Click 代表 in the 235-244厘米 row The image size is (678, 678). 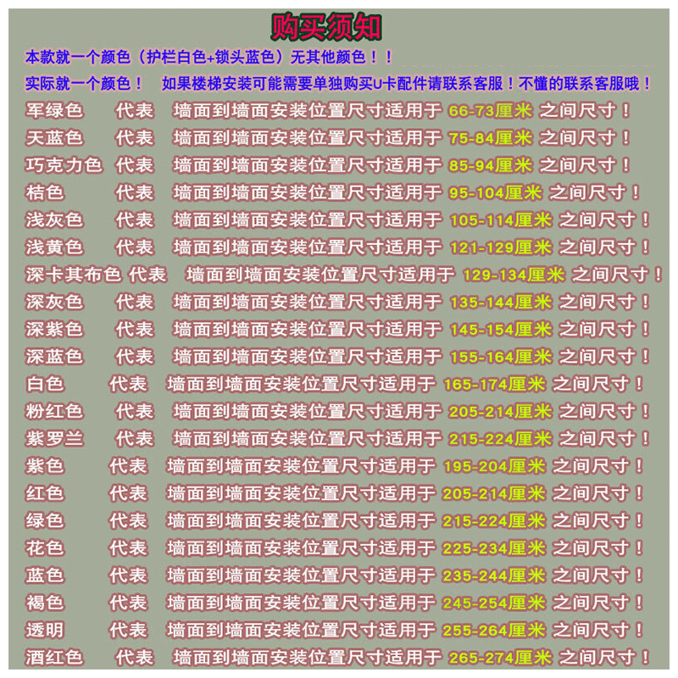pyautogui.click(x=129, y=575)
